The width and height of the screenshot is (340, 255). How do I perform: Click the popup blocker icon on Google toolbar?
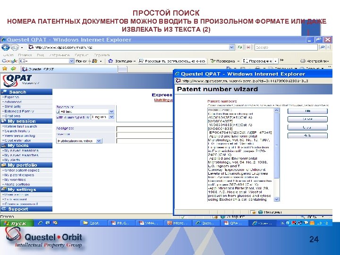[141, 61]
